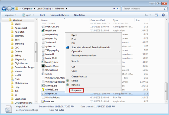Open the view options dropdown arrow
Viewport: 169px width, 115px height.
point(150,15)
